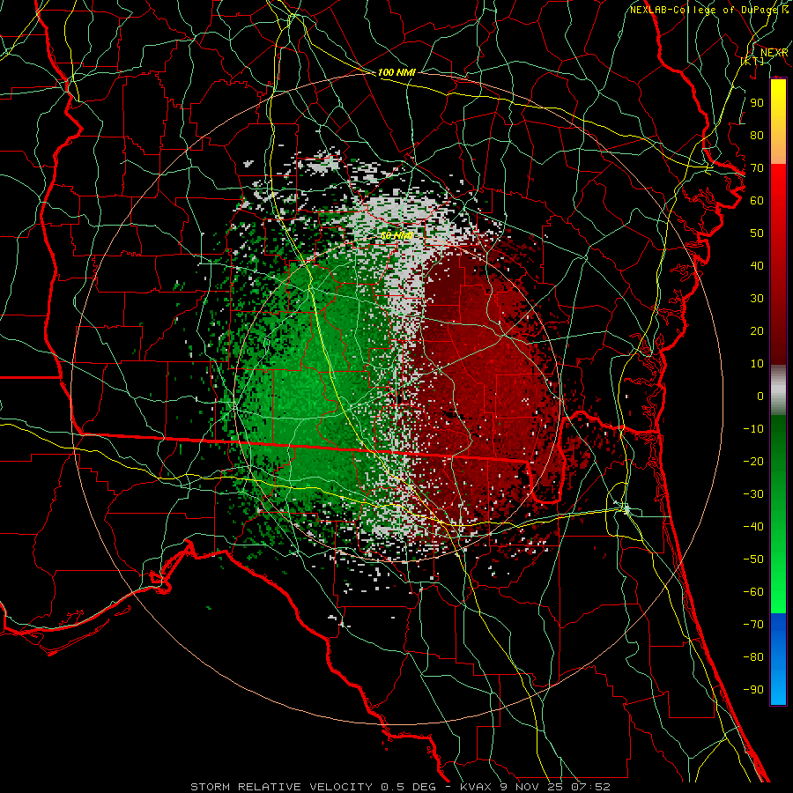793x793 pixels.
Task: Click the -90 scale label
Action: tap(753, 689)
